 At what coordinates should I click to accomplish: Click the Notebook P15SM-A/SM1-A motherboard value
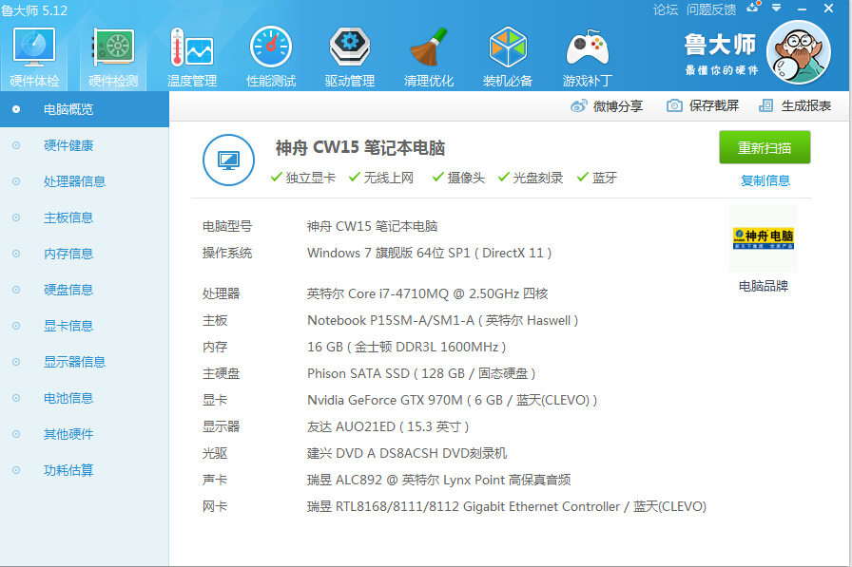point(442,320)
